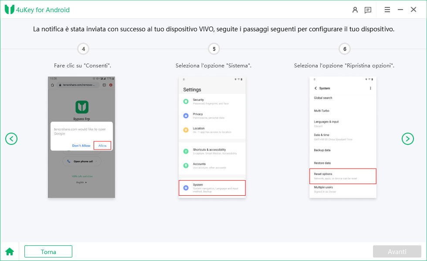Open the three-dot overflow menu in System screenshot
The width and height of the screenshot is (427, 261).
370,88
